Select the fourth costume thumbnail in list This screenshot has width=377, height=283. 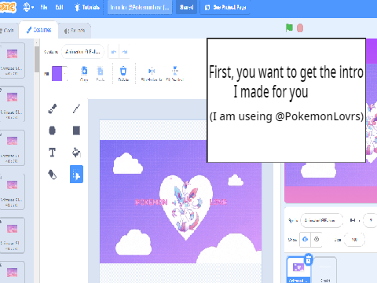click(12, 192)
